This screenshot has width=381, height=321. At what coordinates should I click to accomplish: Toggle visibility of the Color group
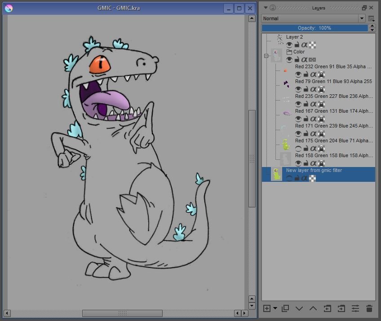coord(289,60)
